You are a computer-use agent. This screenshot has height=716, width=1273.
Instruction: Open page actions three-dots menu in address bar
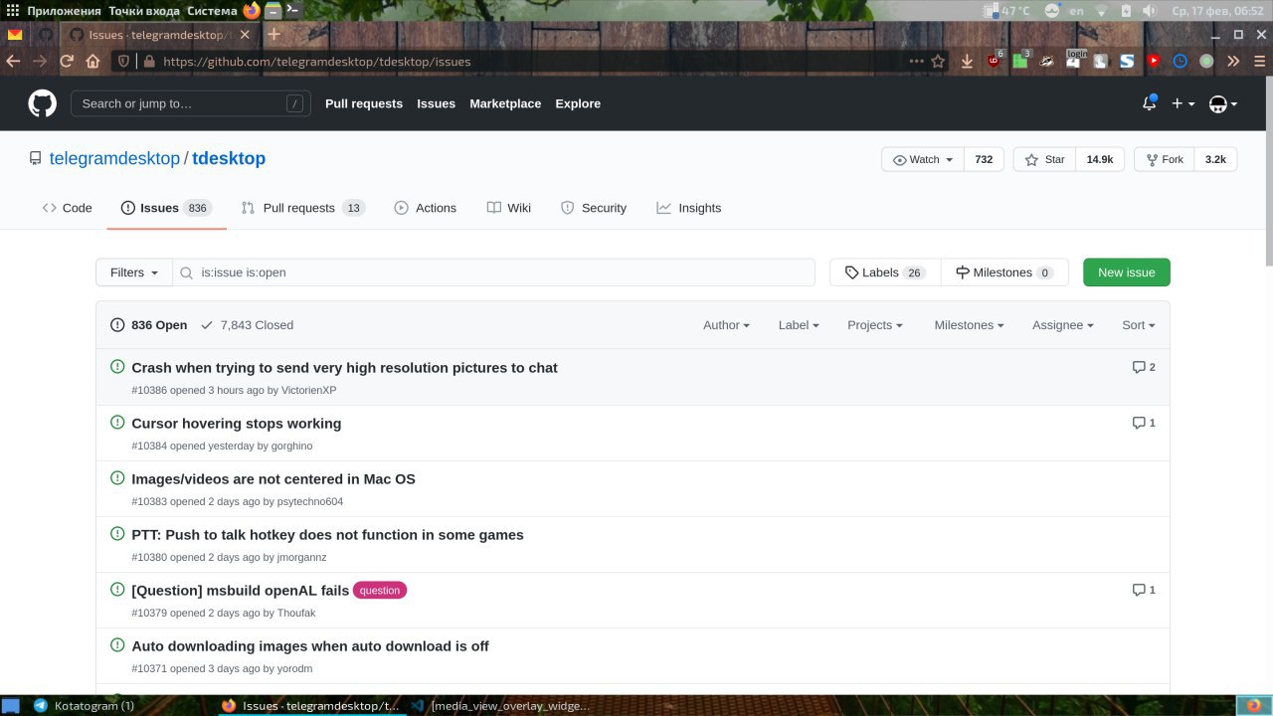[x=916, y=61]
